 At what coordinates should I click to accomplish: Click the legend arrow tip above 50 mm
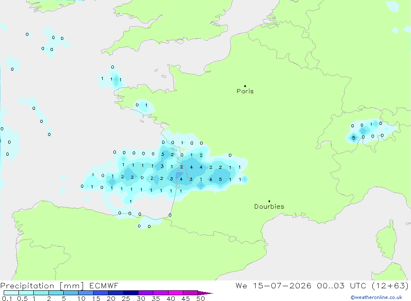[x=205, y=293]
